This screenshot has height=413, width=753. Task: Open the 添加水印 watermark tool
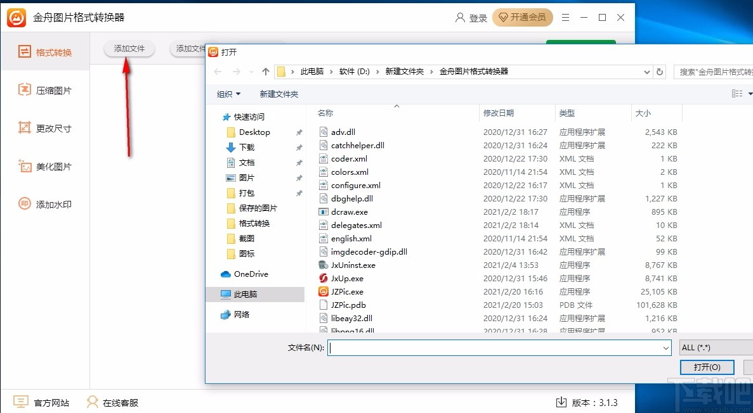tap(45, 204)
